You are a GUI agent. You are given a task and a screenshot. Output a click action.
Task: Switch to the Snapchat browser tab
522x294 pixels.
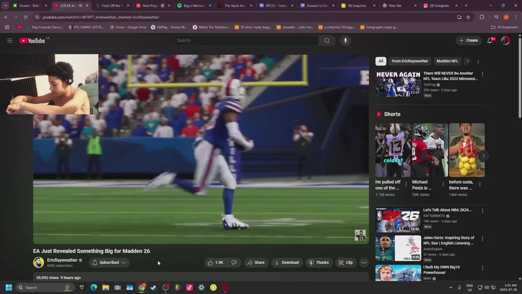point(358,6)
